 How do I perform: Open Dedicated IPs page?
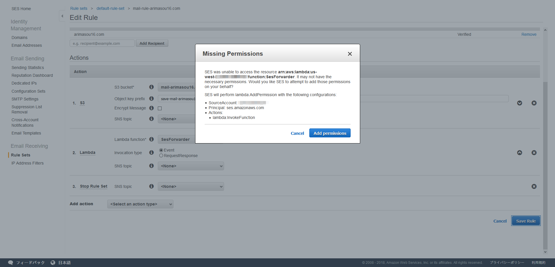(x=24, y=83)
